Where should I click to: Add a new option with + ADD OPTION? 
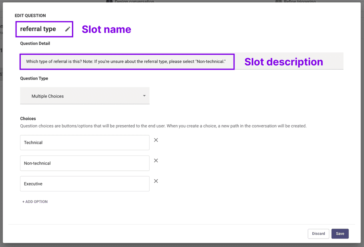35,202
